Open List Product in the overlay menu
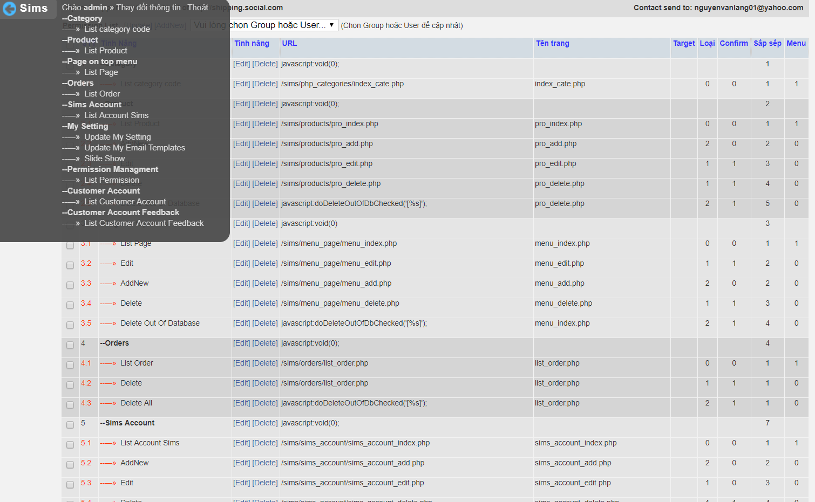The width and height of the screenshot is (815, 502). click(x=106, y=51)
